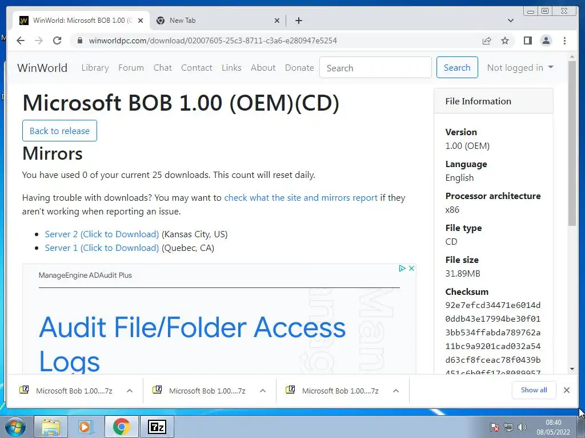Open the Forum menu item

(x=131, y=68)
